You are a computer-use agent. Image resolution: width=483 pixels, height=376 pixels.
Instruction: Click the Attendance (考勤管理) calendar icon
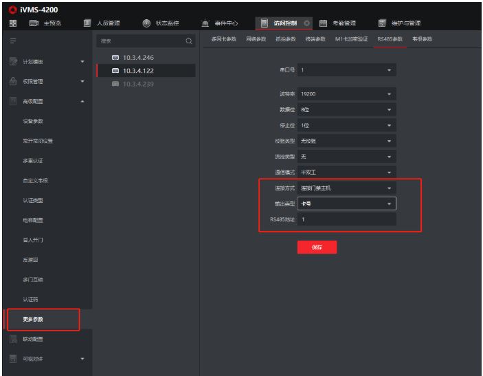[323, 23]
